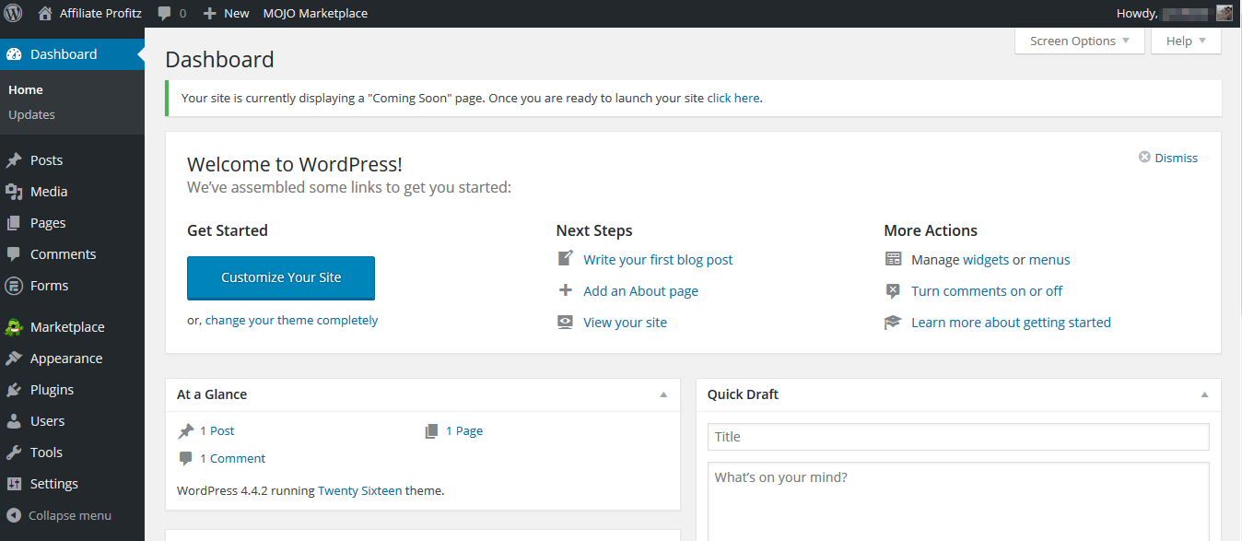Go to Dashboard Home submenu
Viewport: 1242px width, 541px height.
(x=26, y=89)
